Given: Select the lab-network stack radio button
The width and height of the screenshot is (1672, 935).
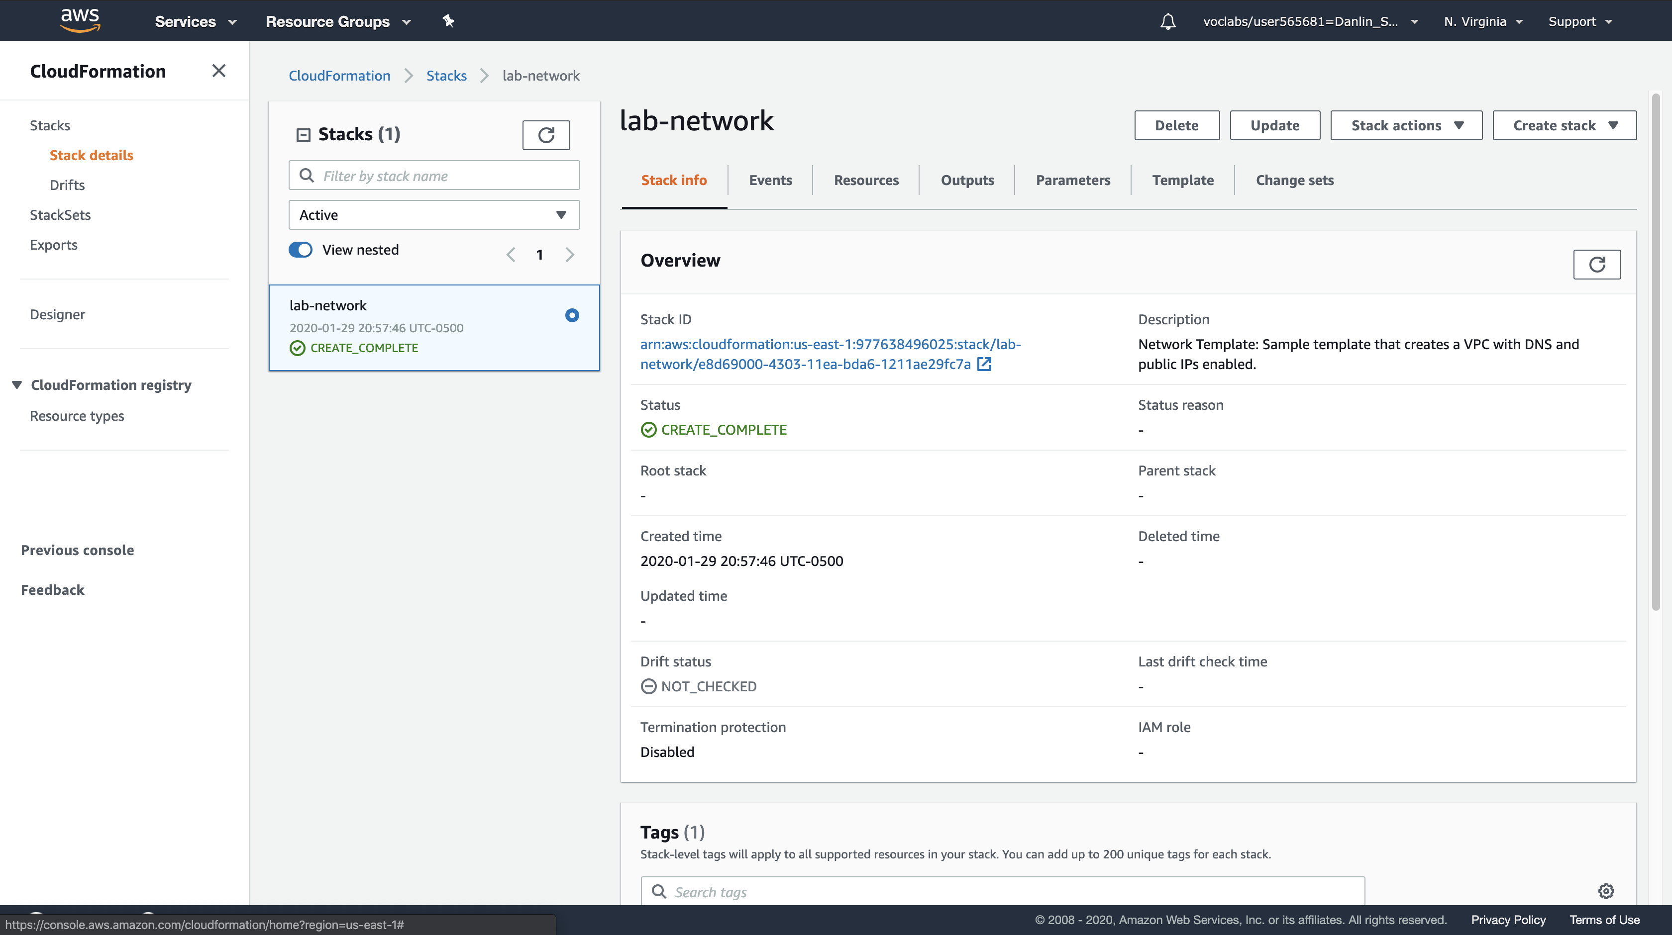Looking at the screenshot, I should click(x=572, y=315).
